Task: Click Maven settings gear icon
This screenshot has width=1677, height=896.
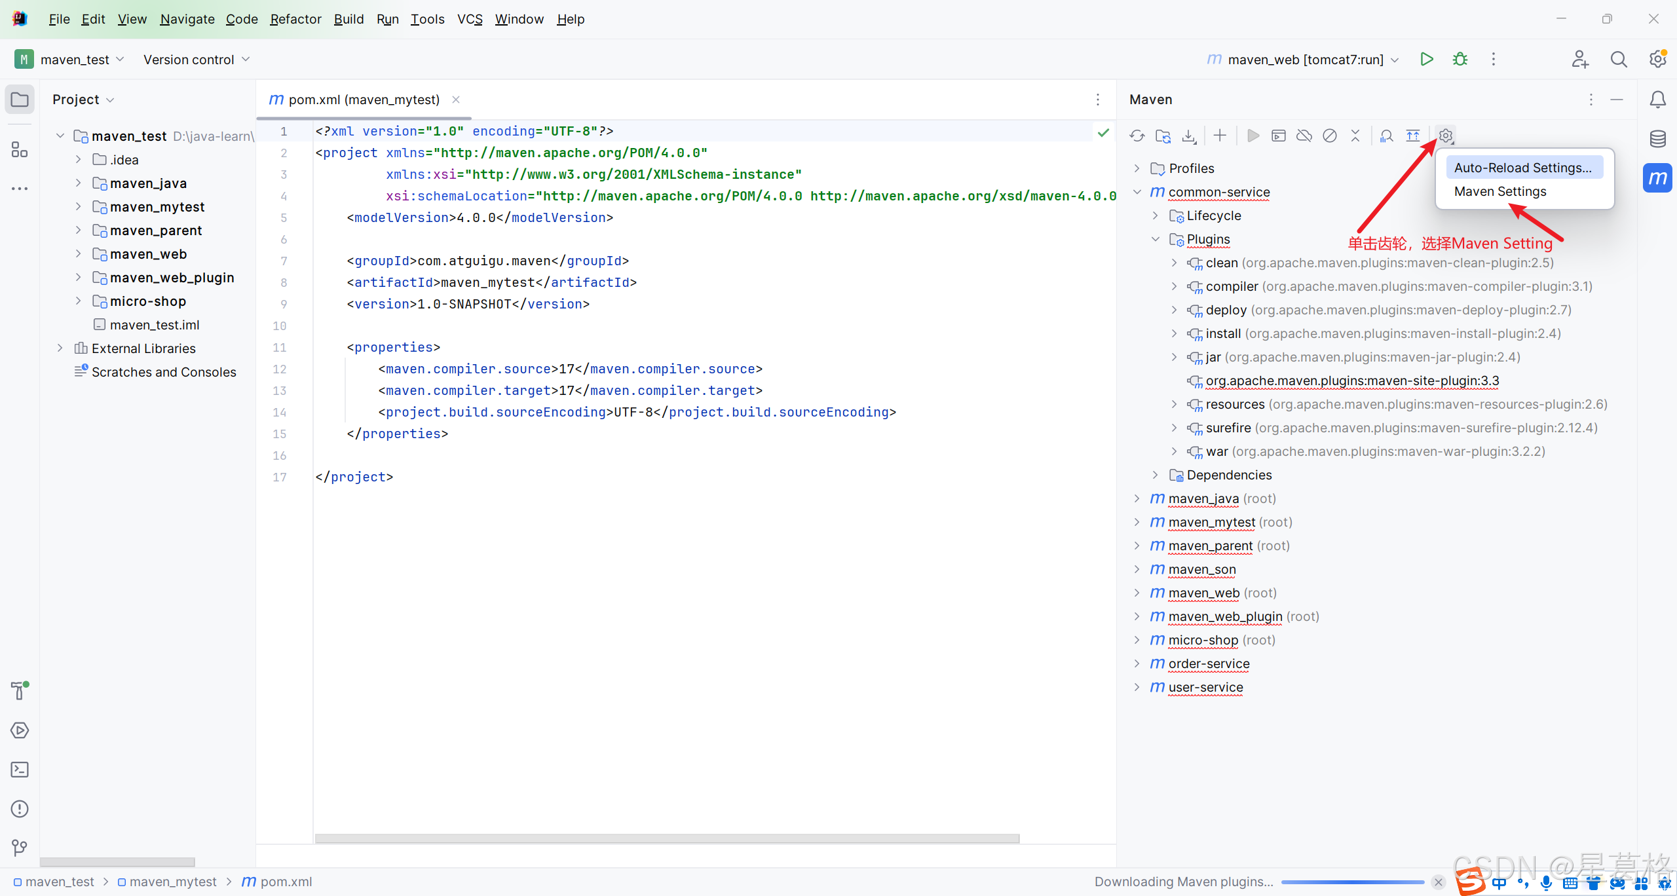Action: pos(1446,136)
